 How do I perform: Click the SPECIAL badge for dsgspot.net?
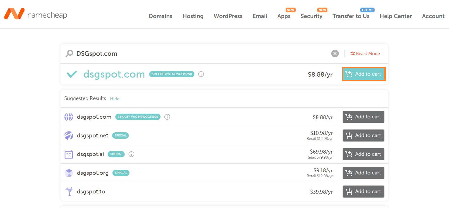click(x=120, y=136)
